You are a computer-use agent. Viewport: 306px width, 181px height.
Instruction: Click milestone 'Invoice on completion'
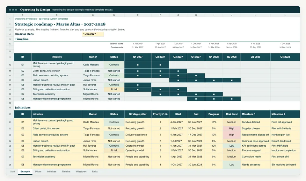pyautogui.click(x=285, y=150)
